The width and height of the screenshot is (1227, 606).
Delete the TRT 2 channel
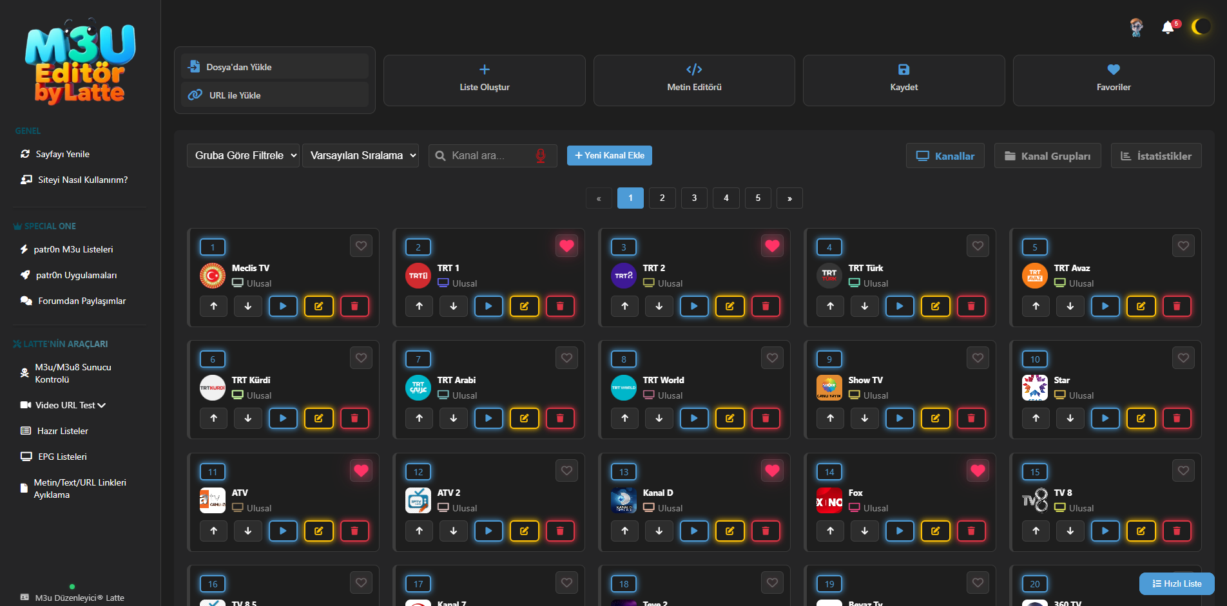click(766, 306)
